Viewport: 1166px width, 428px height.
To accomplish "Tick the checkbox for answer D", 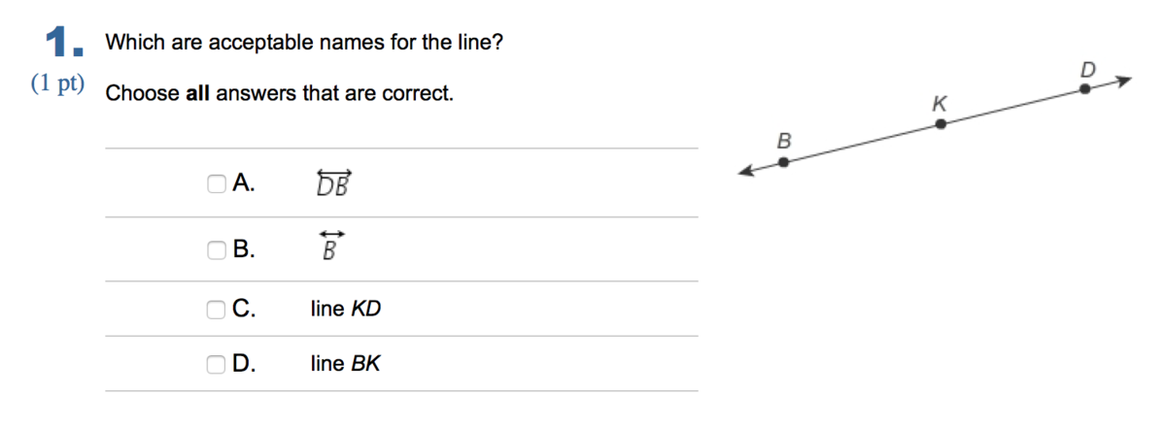I will 216,364.
